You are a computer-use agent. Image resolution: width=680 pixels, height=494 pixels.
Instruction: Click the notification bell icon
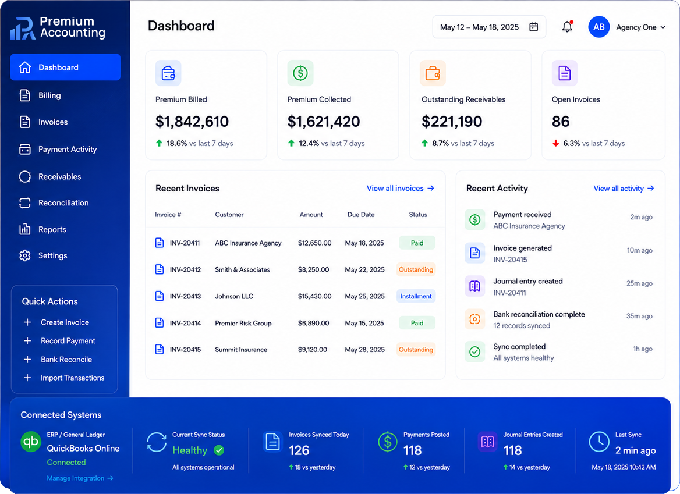pyautogui.click(x=567, y=27)
